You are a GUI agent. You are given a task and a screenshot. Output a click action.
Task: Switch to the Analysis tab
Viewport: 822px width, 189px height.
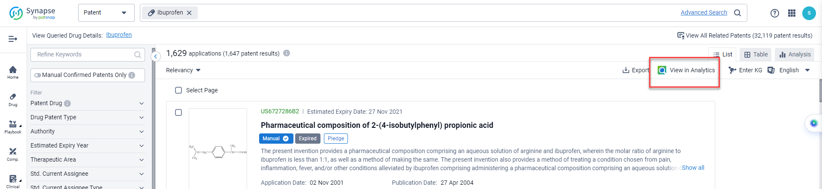[795, 54]
